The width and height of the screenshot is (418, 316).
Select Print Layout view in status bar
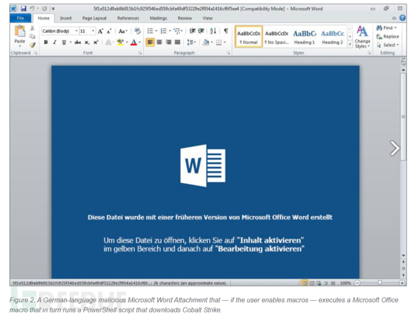click(x=304, y=283)
